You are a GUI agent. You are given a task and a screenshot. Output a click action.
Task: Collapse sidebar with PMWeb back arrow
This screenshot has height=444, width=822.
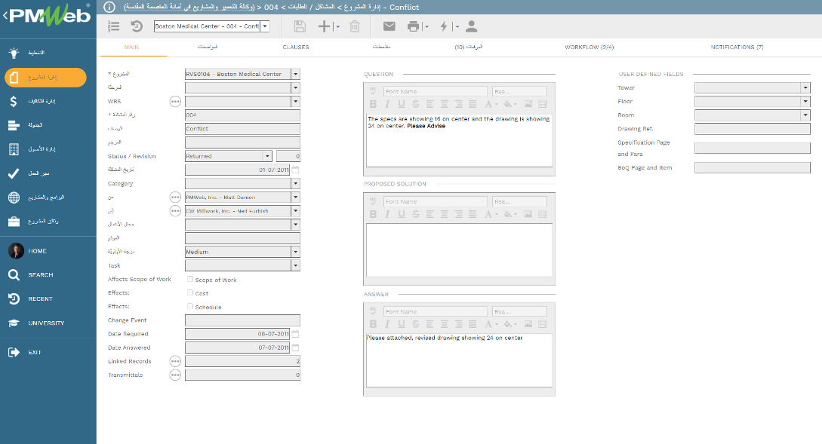tap(5, 16)
